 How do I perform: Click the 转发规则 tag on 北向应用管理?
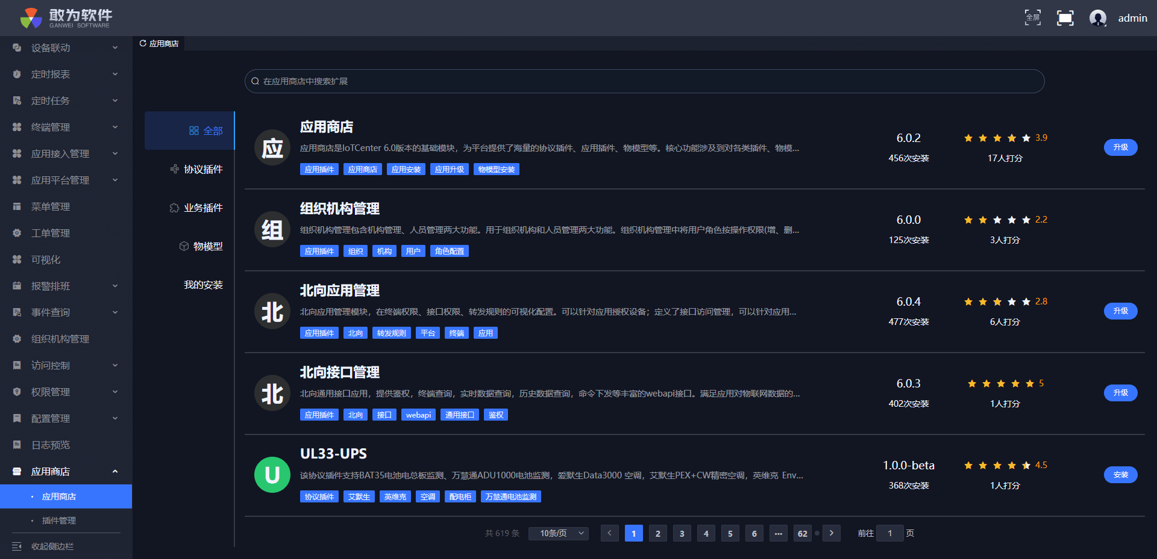point(392,333)
